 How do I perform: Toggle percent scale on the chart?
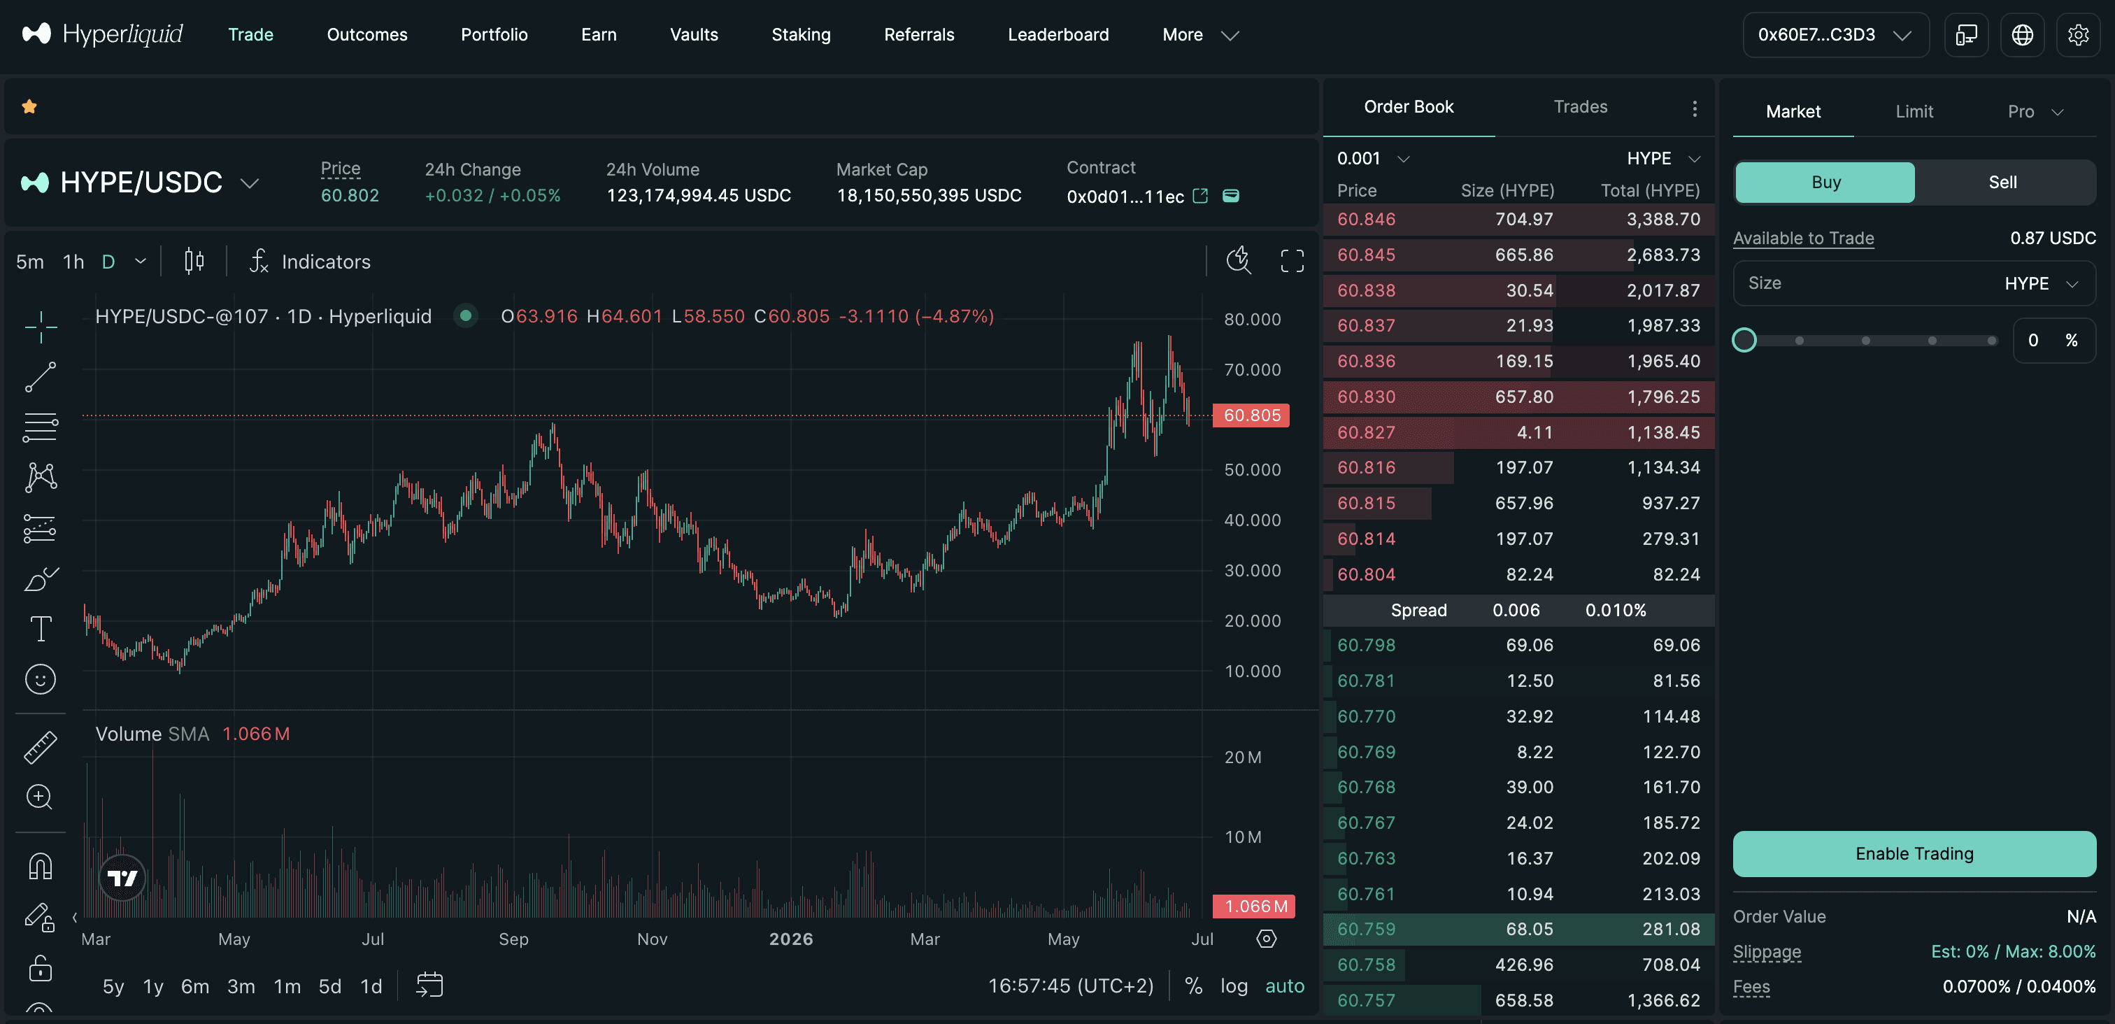[x=1194, y=986]
